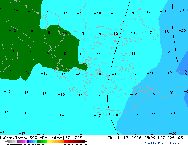Select the '[gdmp]' unit label
Screen dimensions: 188x145
point(57,138)
